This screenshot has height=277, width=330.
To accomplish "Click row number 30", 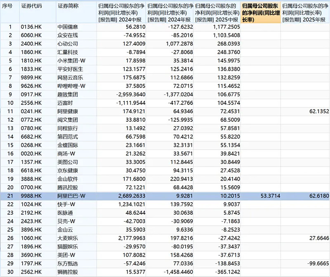I will pos(10,272).
